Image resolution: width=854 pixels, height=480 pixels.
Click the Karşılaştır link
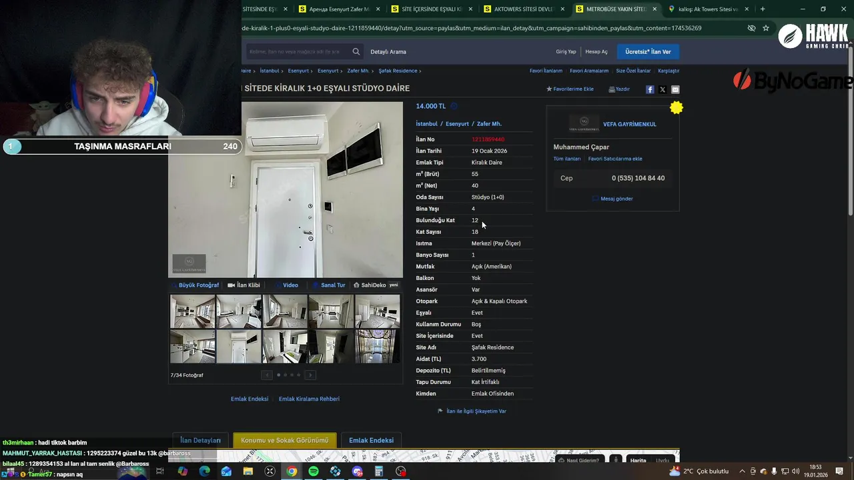coord(669,71)
